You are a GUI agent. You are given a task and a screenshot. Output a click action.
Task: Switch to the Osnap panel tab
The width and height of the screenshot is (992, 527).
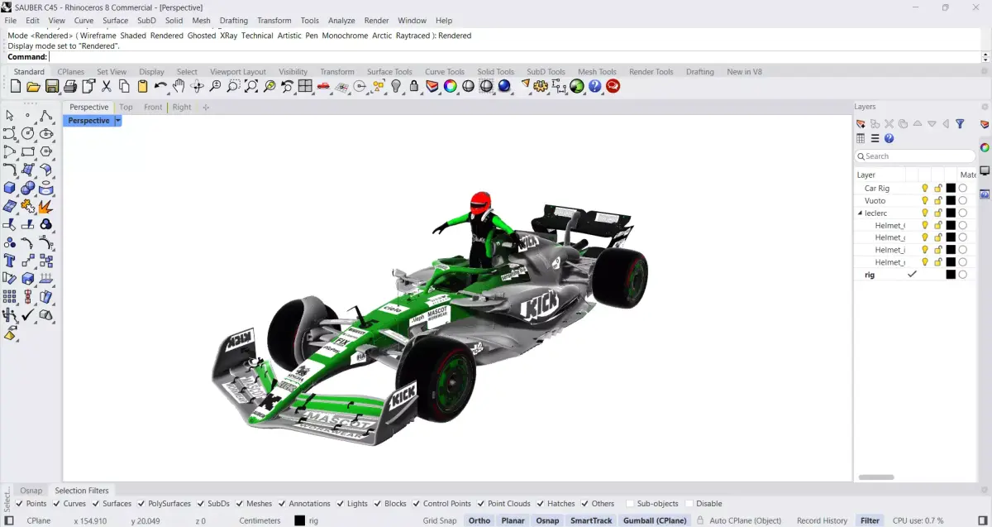click(31, 491)
